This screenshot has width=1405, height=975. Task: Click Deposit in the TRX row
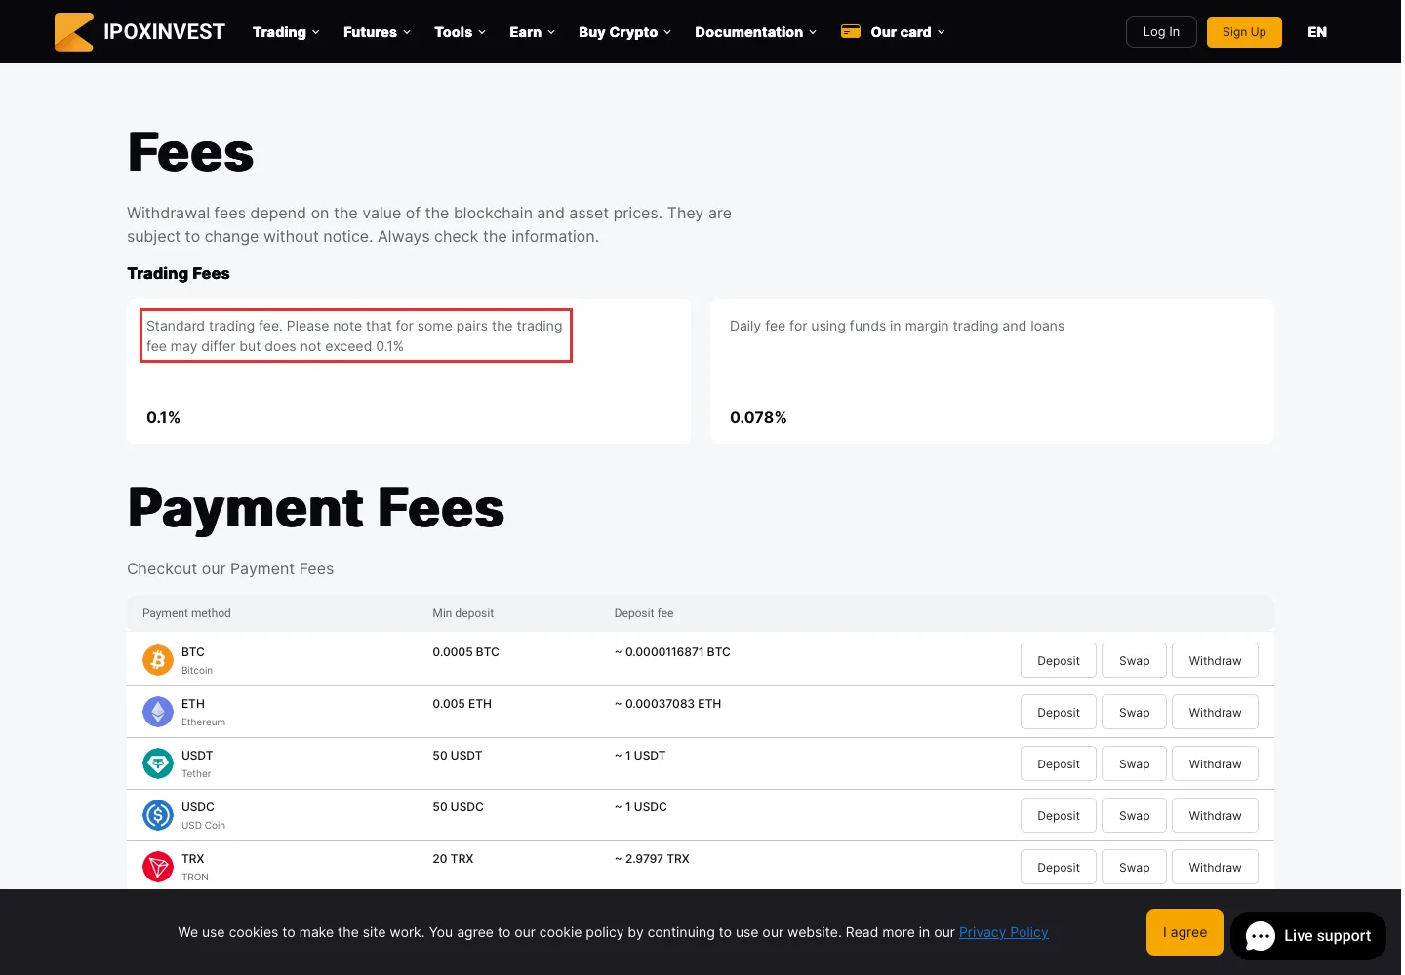pyautogui.click(x=1058, y=867)
